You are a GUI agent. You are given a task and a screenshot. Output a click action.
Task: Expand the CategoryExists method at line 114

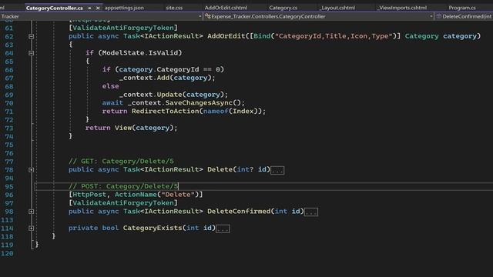tap(31, 229)
